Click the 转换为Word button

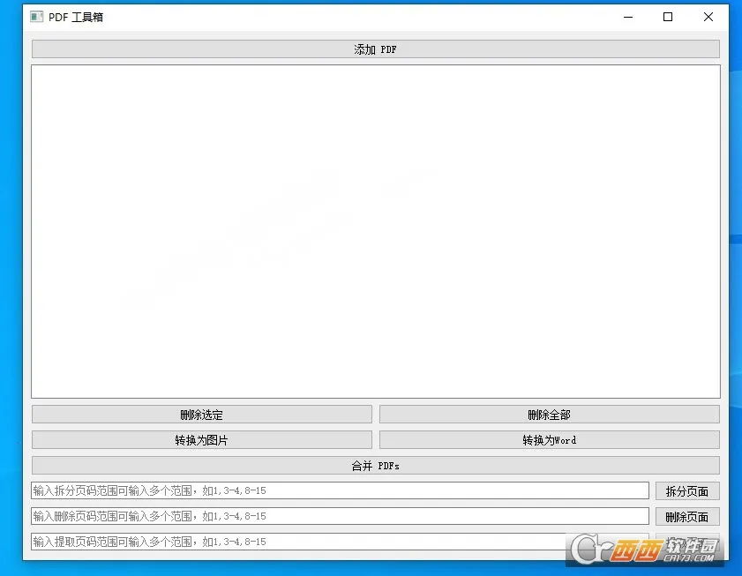[548, 439]
